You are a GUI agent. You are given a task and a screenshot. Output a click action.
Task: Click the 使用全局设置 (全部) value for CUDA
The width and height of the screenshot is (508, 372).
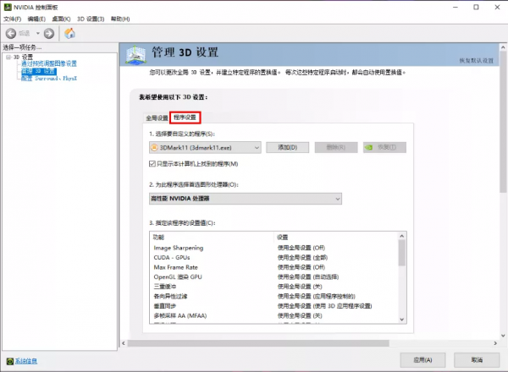pyautogui.click(x=302, y=258)
